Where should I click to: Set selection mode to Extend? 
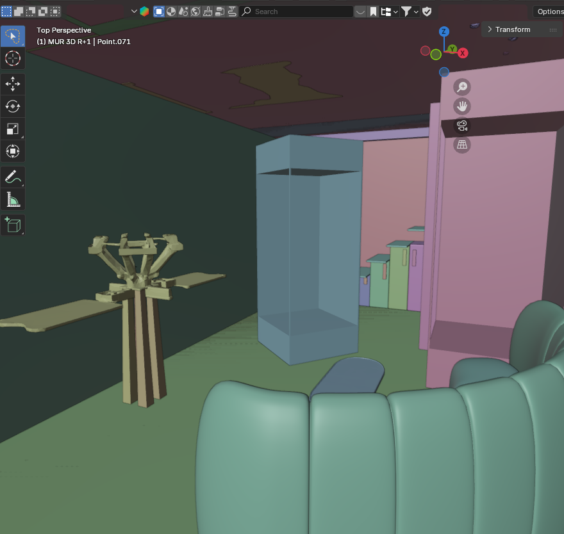pos(19,12)
